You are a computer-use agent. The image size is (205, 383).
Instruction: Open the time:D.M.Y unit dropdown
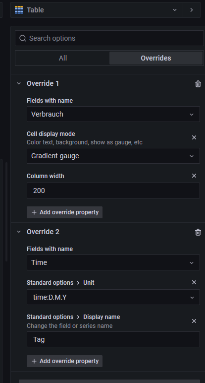[x=113, y=297]
